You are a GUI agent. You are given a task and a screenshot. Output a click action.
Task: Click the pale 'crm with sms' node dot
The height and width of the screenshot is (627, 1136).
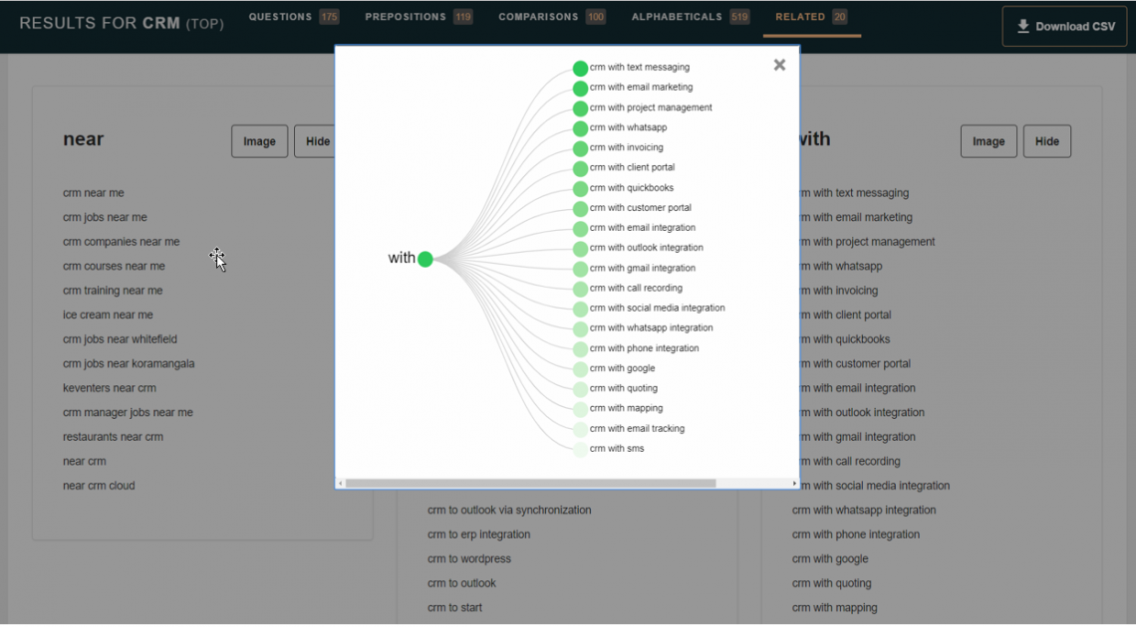[580, 449]
